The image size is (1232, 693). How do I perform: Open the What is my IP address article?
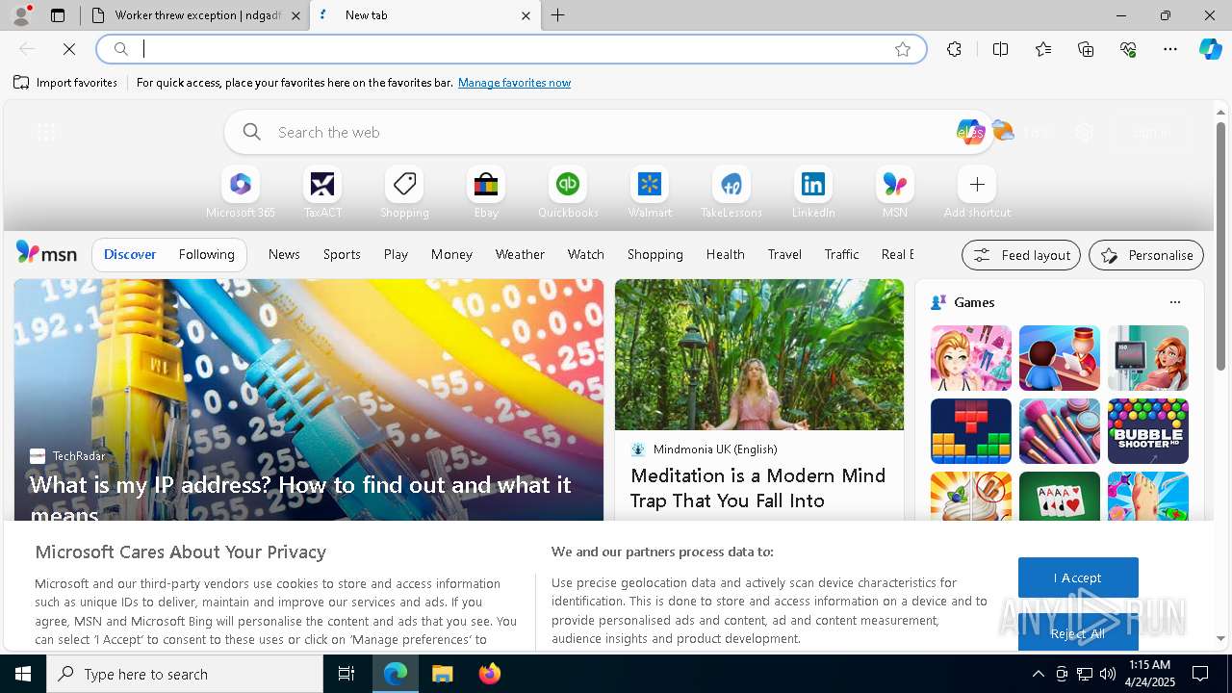pyautogui.click(x=300, y=499)
